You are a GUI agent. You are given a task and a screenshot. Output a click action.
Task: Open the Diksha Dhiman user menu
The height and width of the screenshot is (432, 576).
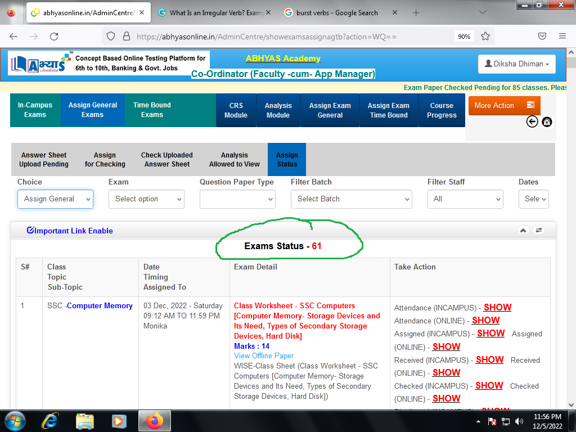[x=516, y=64]
